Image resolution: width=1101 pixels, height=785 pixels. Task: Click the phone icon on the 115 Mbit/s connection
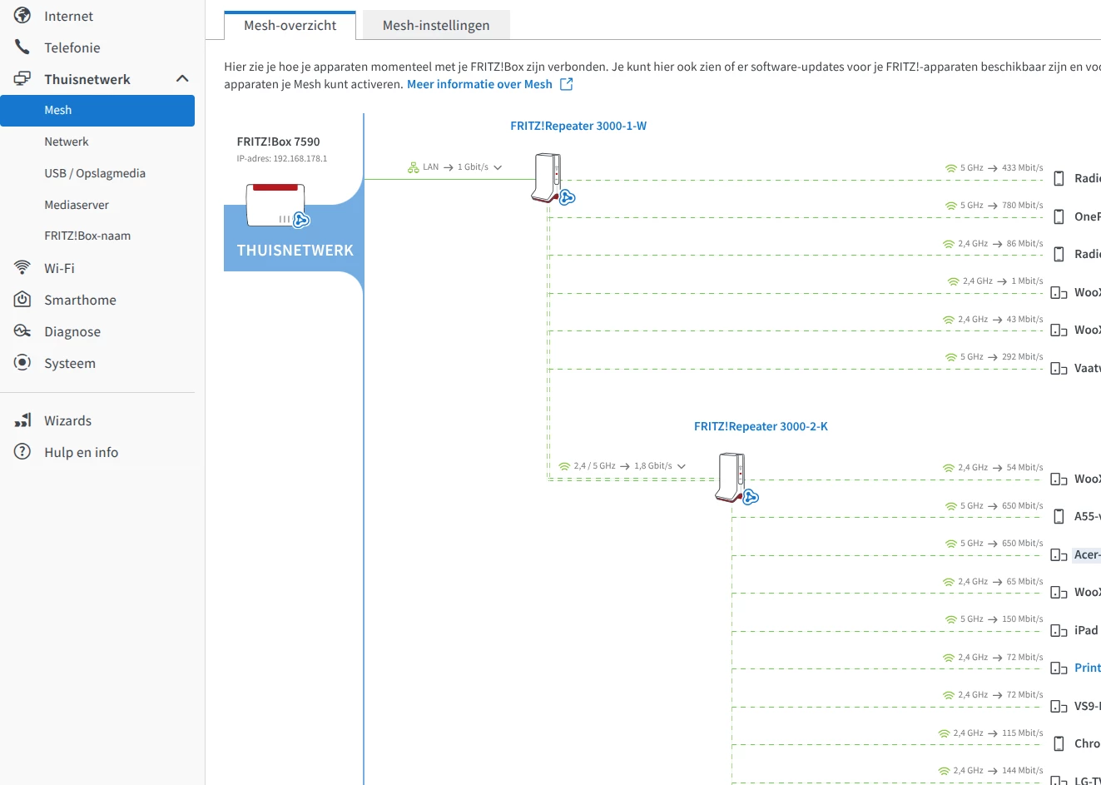click(x=1059, y=744)
